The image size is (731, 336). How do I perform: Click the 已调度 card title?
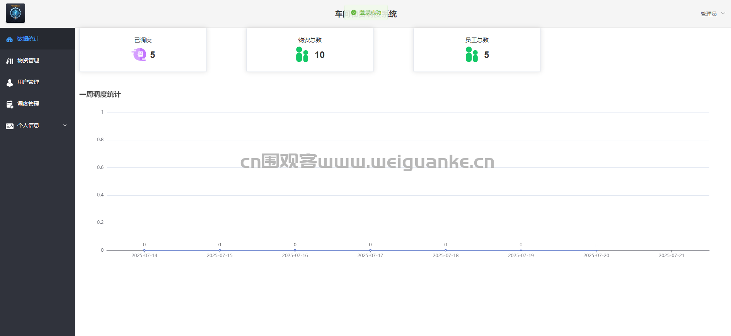143,40
